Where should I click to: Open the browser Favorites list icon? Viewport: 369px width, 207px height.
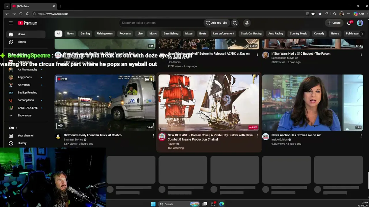click(334, 14)
